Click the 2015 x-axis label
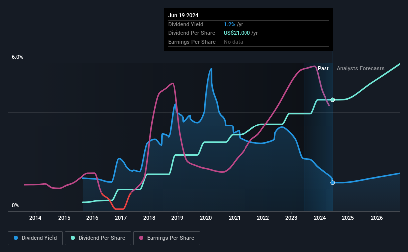408x252 pixels. click(x=64, y=218)
